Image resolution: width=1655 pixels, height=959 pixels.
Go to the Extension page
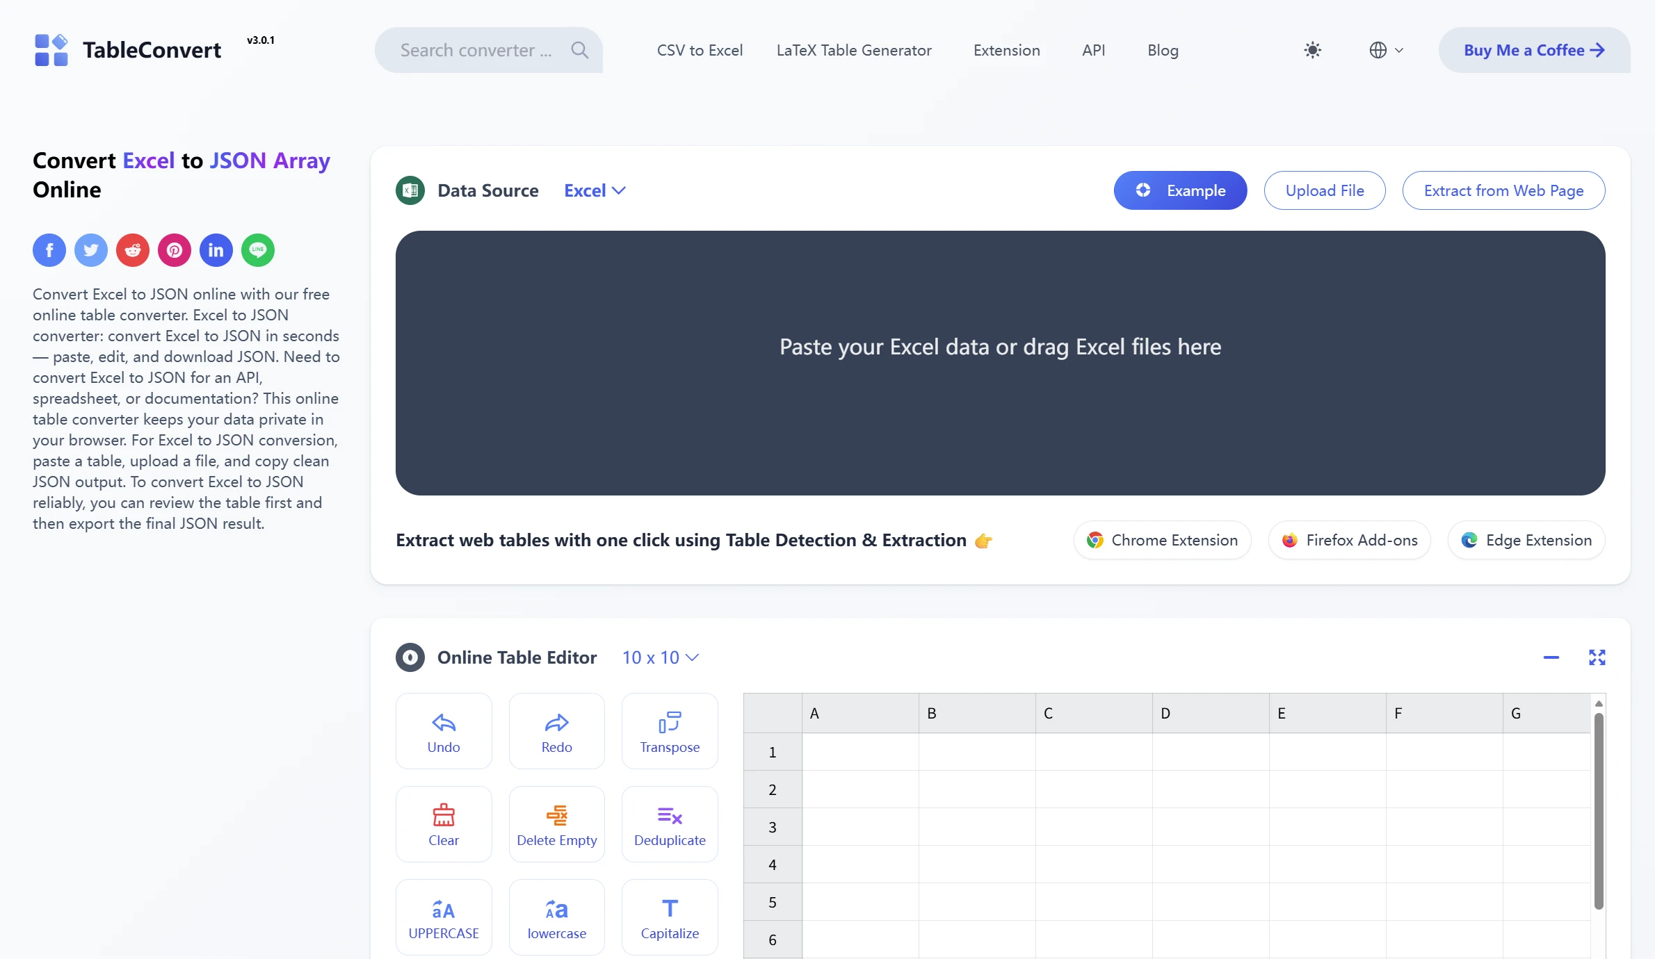point(1007,50)
